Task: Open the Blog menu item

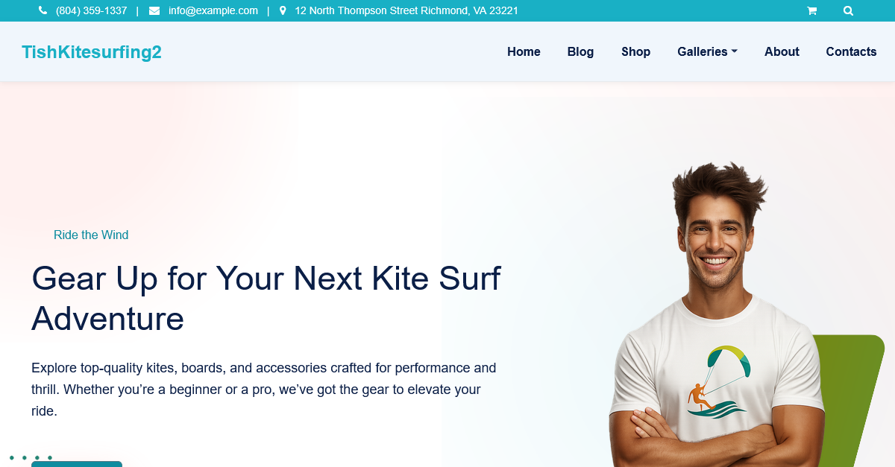Action: coord(580,51)
